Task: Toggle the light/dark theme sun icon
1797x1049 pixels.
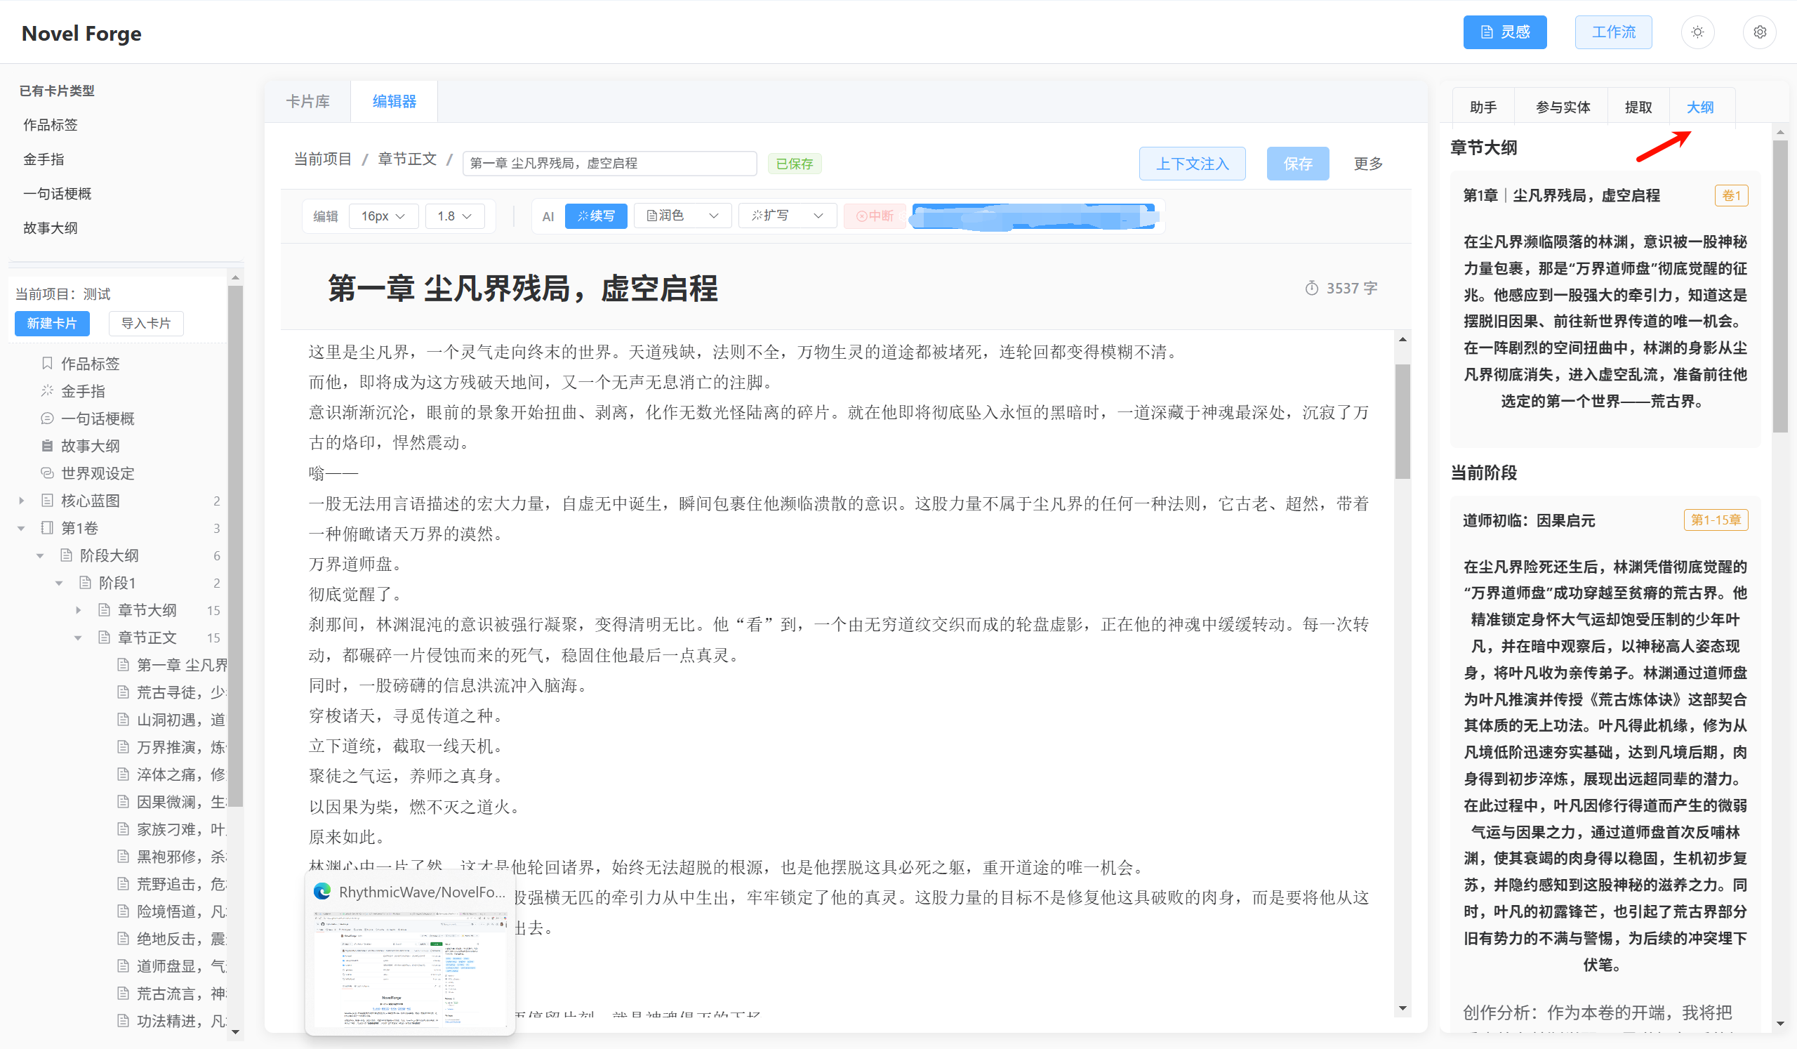Action: point(1697,32)
